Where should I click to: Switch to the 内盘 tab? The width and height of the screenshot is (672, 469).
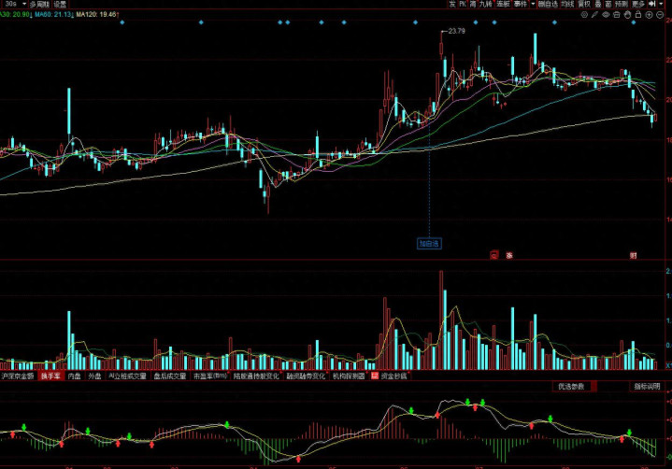tap(75, 377)
